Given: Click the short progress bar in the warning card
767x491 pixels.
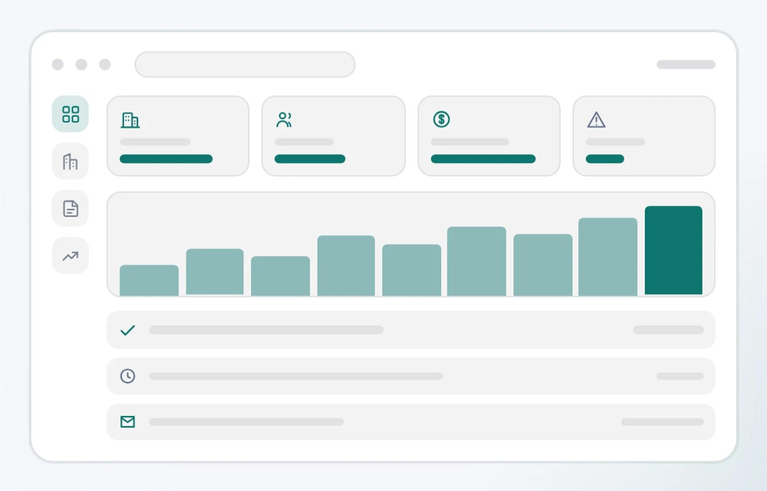Looking at the screenshot, I should click(605, 159).
